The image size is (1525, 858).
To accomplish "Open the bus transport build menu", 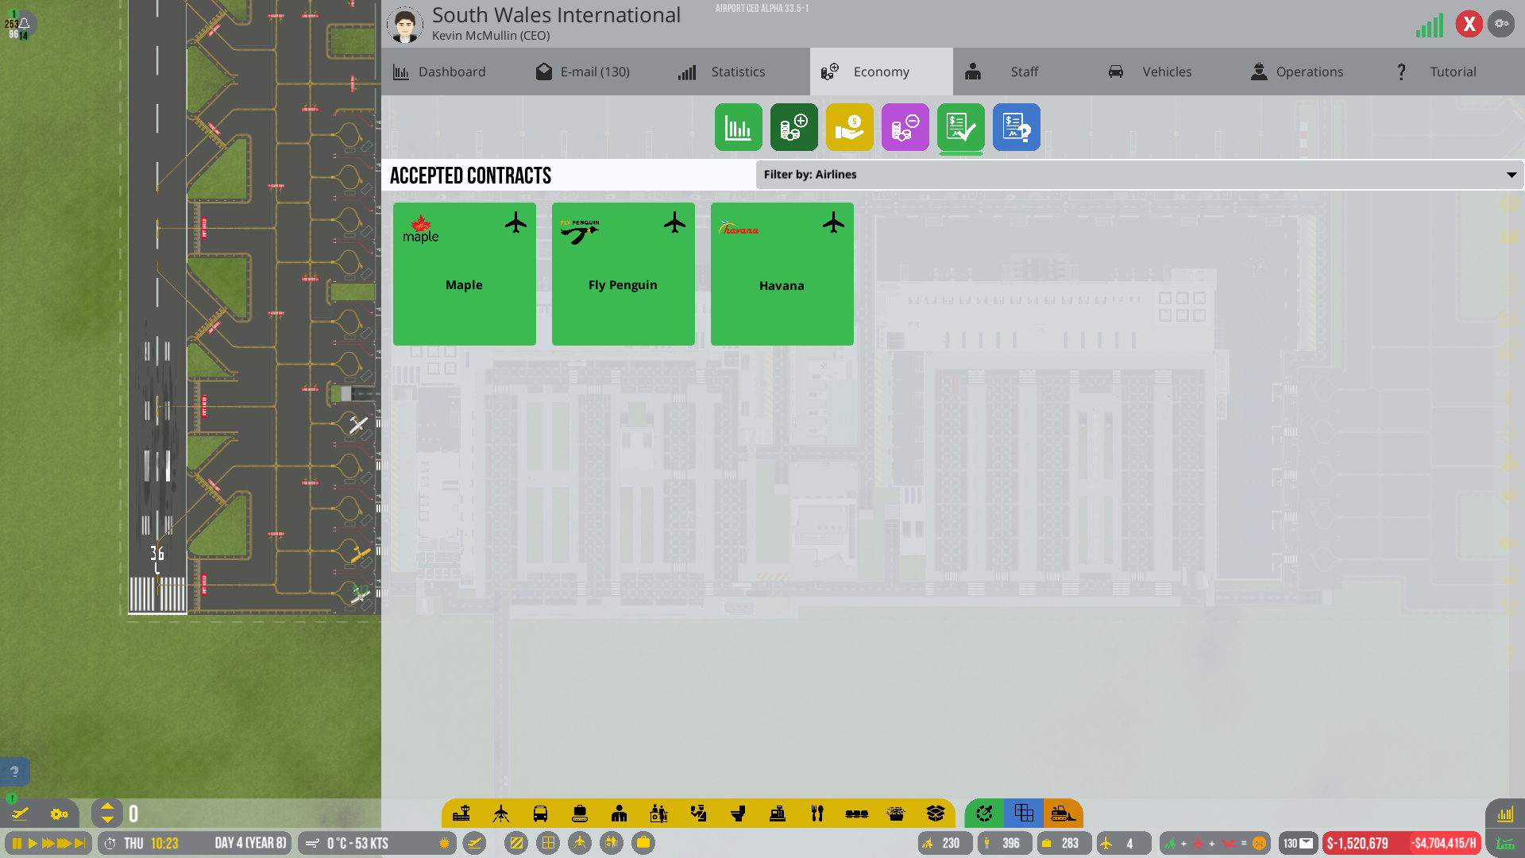I will (540, 814).
